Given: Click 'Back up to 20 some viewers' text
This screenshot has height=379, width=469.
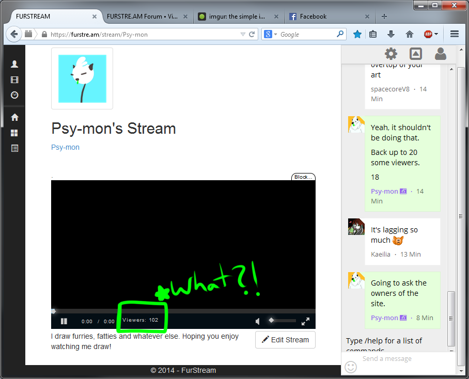Looking at the screenshot, I should click(x=395, y=157).
